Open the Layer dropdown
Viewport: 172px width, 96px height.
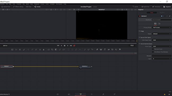point(162,59)
